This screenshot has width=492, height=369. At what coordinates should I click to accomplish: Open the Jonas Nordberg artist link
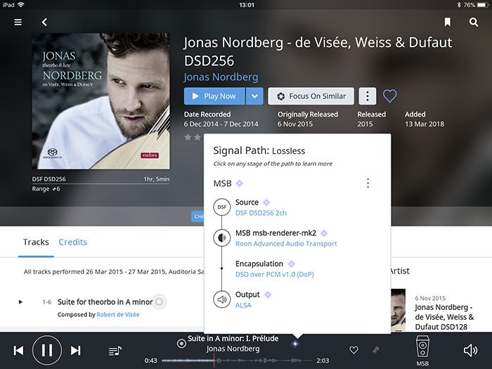pos(221,77)
